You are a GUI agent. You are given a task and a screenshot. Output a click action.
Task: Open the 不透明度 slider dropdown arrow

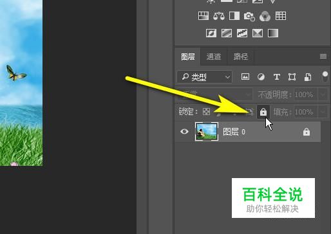click(x=323, y=94)
